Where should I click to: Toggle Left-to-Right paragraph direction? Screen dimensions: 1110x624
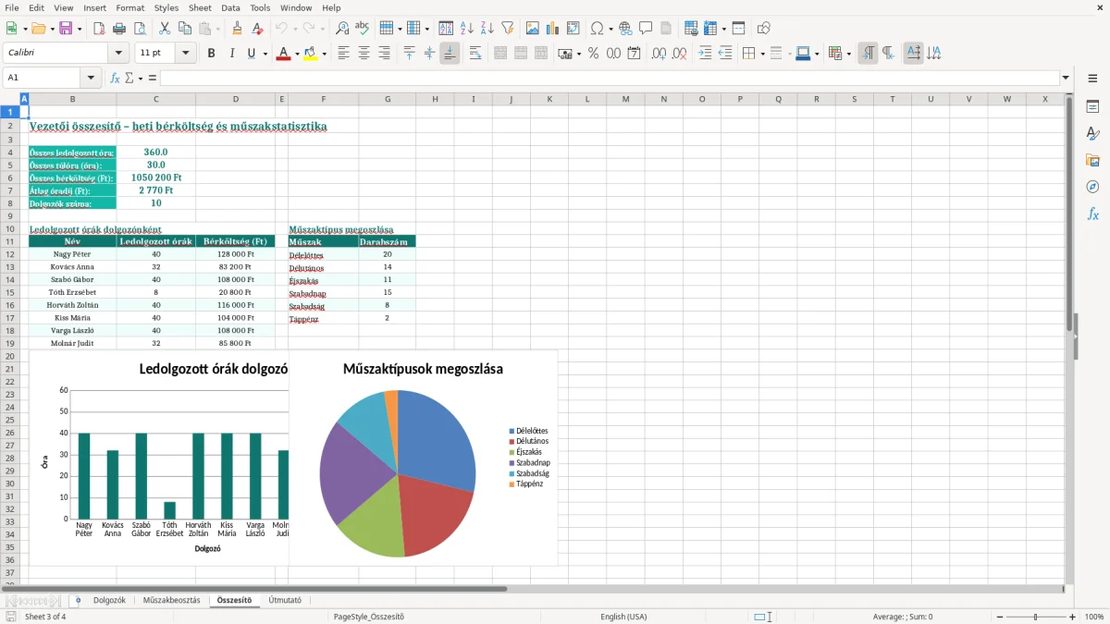pyautogui.click(x=868, y=54)
